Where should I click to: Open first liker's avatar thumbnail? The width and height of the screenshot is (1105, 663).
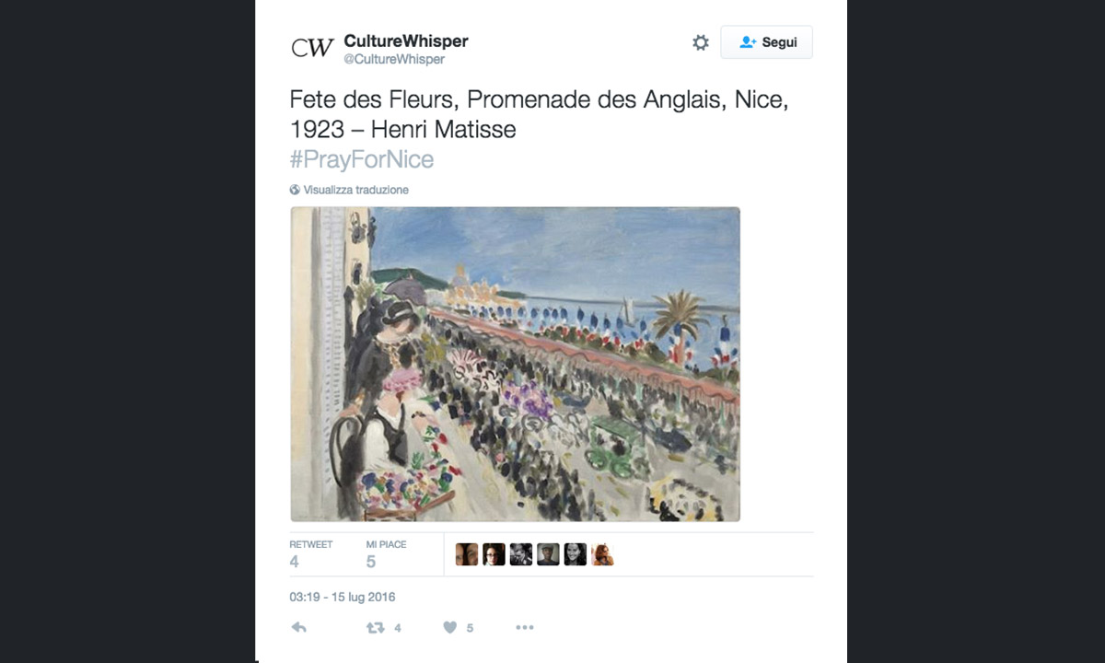pos(467,554)
